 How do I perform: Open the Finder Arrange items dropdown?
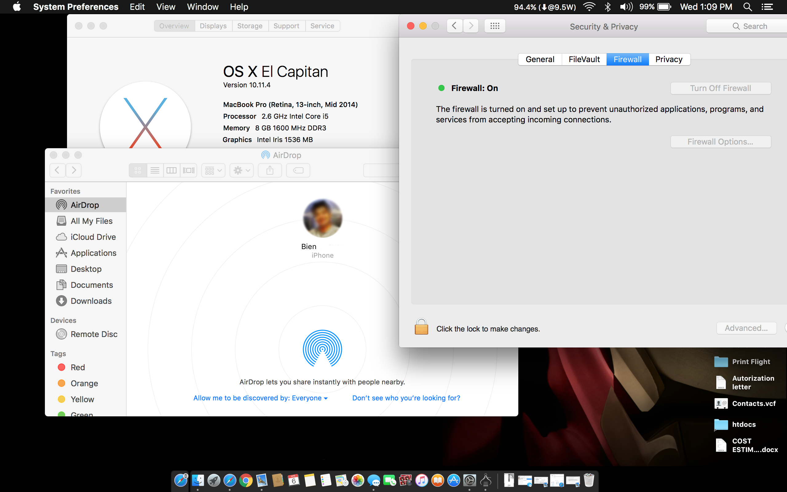tap(213, 170)
